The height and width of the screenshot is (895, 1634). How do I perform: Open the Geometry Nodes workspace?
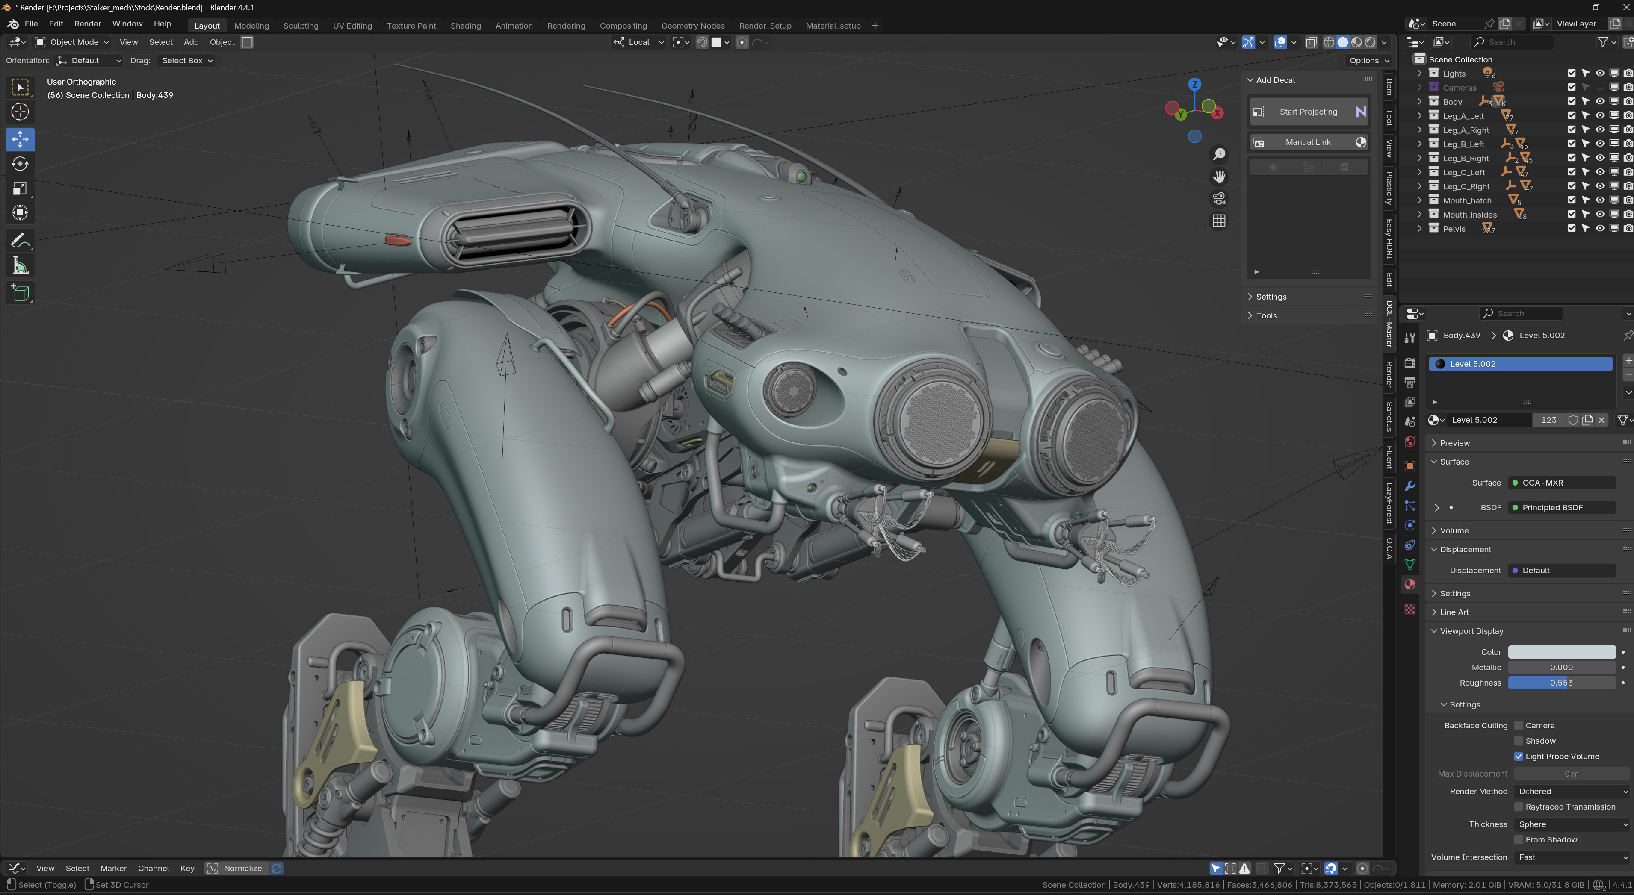(693, 25)
